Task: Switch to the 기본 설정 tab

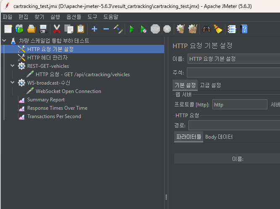Action: (x=185, y=85)
